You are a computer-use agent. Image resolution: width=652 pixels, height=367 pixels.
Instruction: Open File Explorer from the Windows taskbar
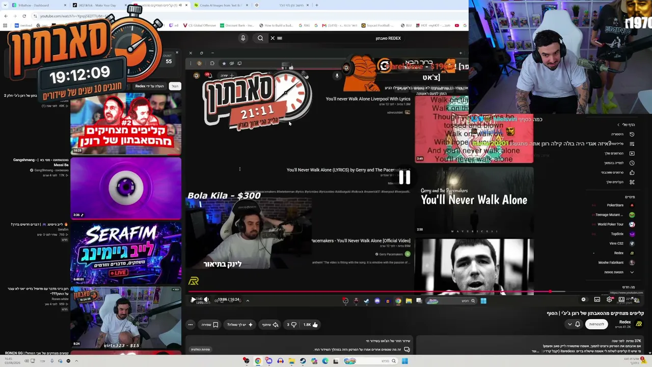tap(291, 361)
